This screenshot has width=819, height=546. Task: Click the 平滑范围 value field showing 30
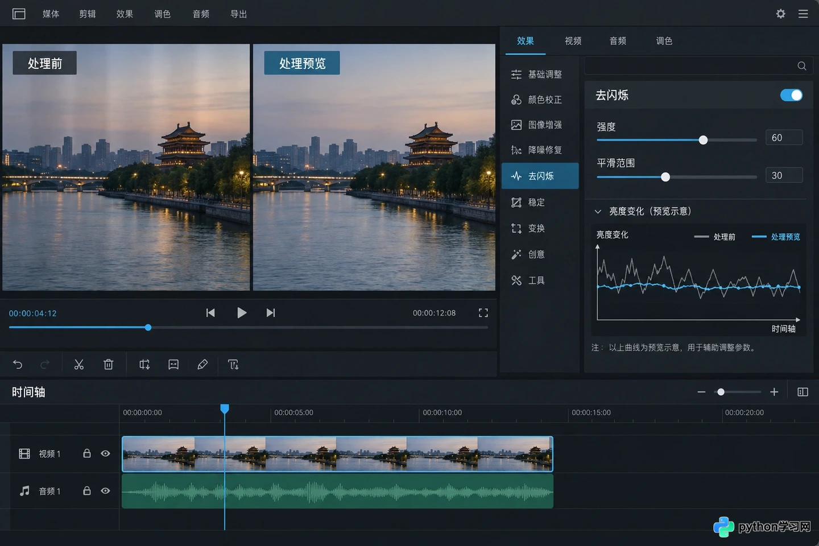coord(784,175)
